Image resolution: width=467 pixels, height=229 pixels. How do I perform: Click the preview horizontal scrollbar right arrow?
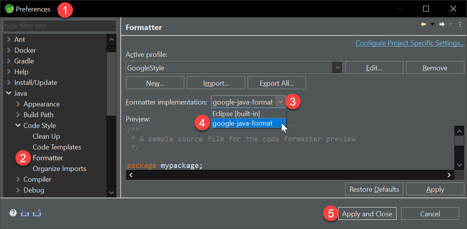[449, 175]
